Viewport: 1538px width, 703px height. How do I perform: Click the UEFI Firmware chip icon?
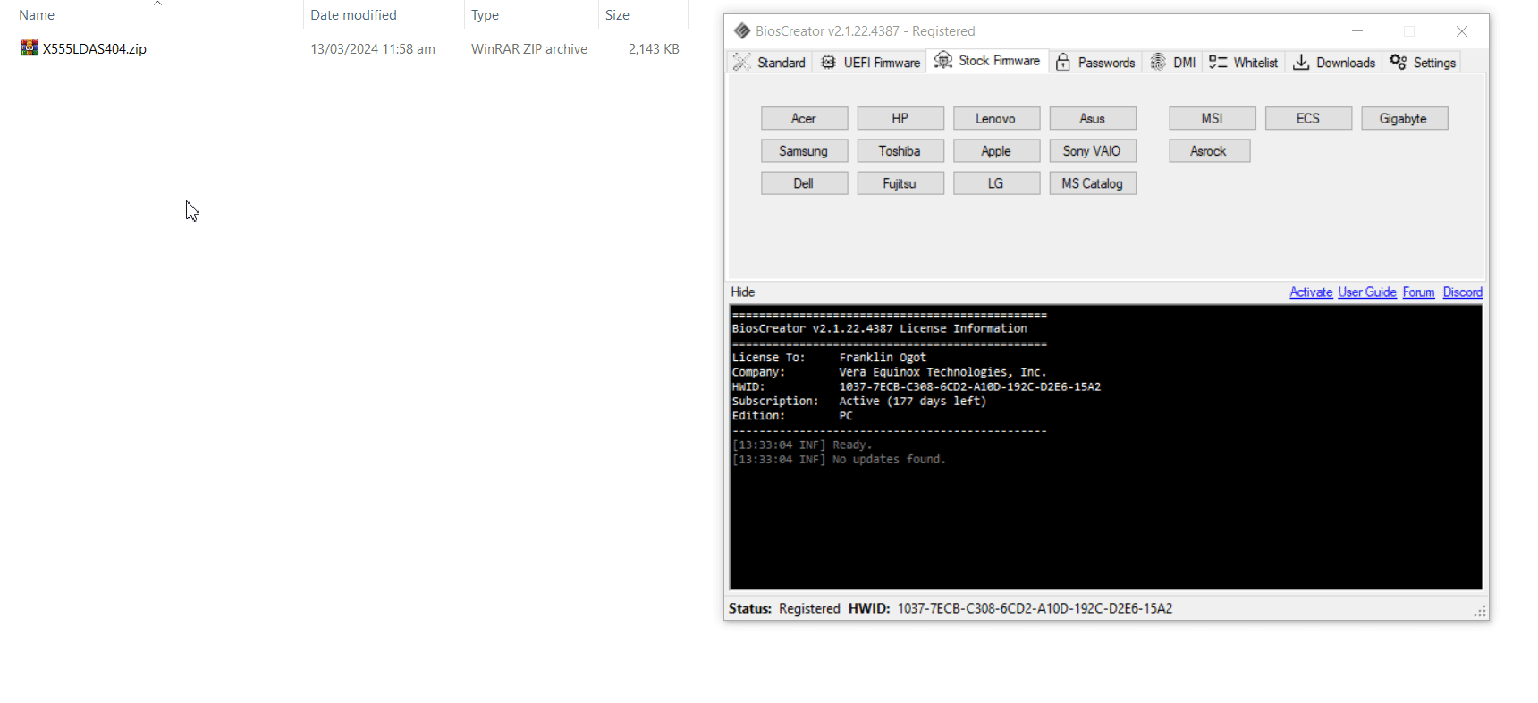coord(828,62)
